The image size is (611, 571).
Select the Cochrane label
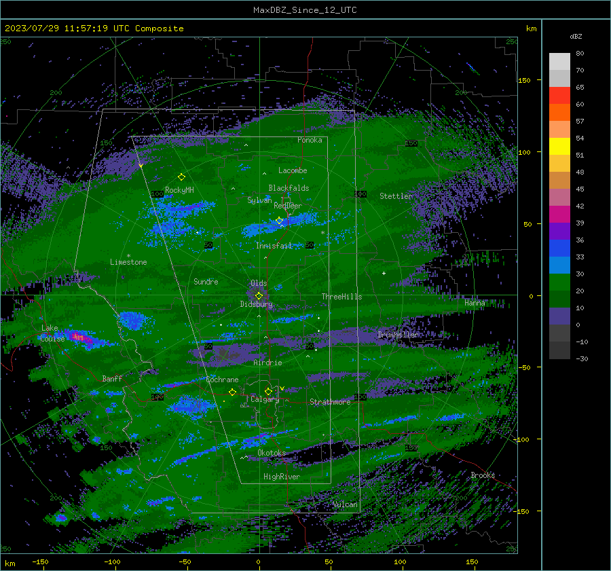(x=222, y=380)
